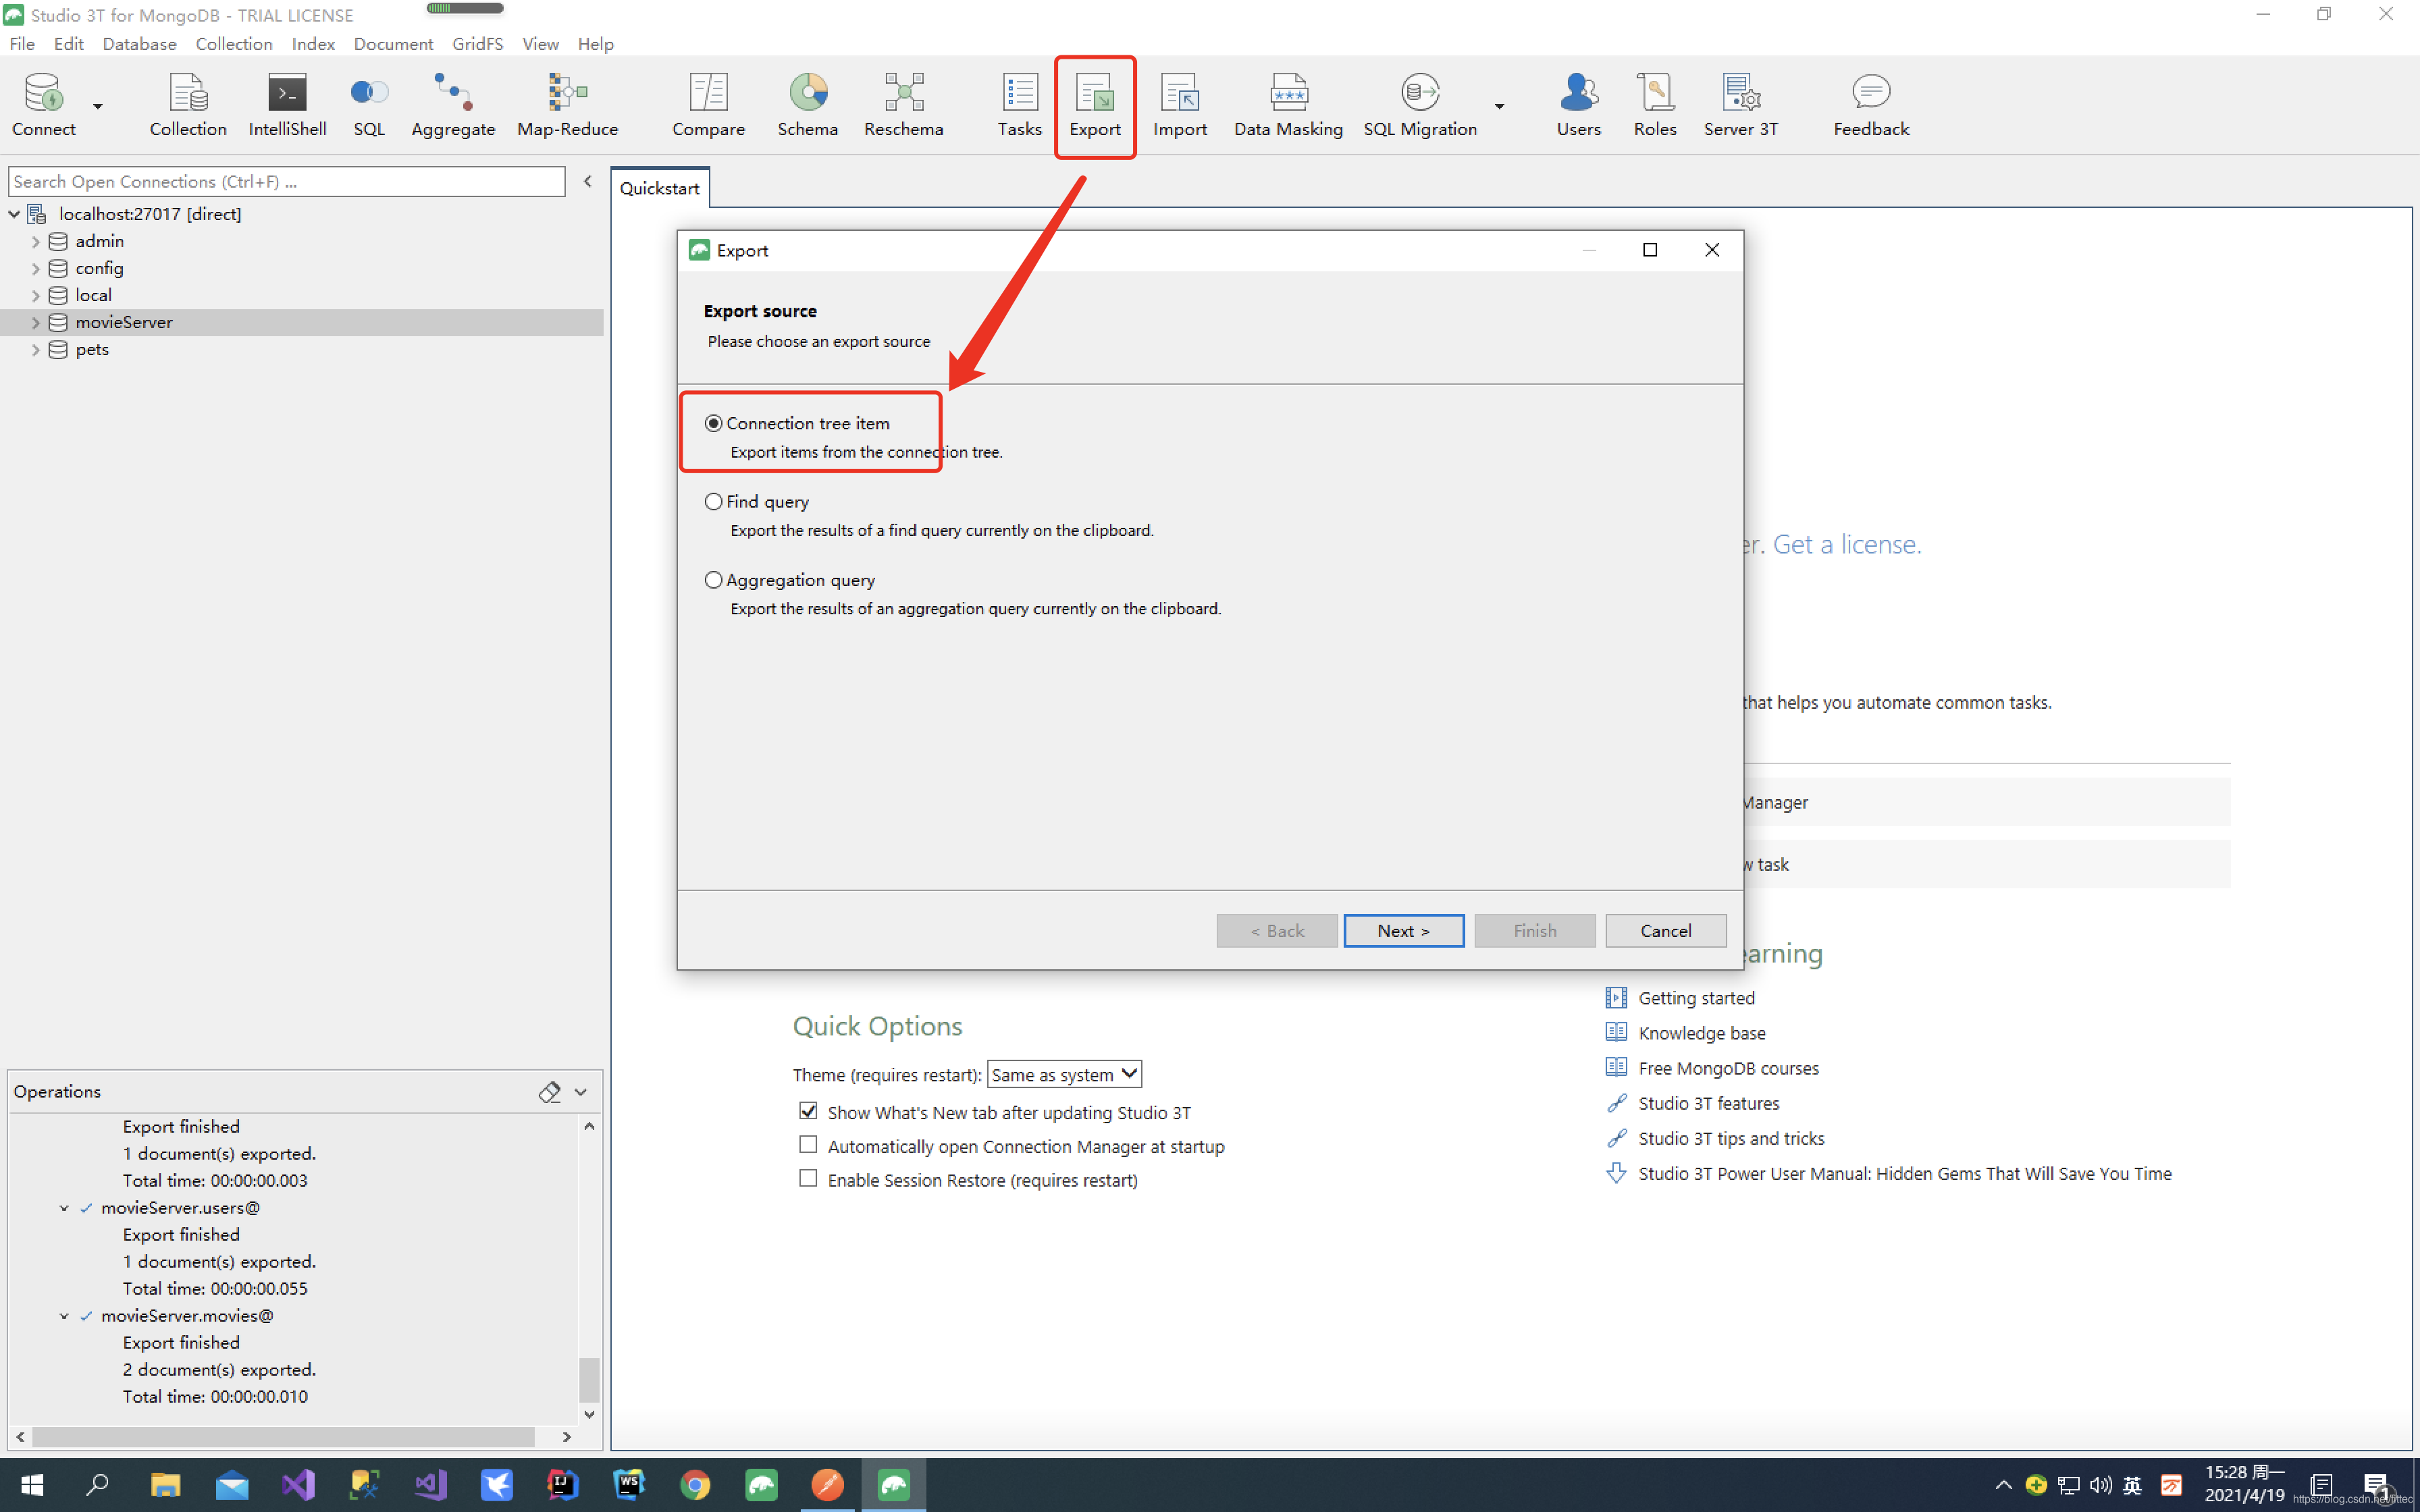2420x1512 pixels.
Task: Open the File menu
Action: [22, 44]
